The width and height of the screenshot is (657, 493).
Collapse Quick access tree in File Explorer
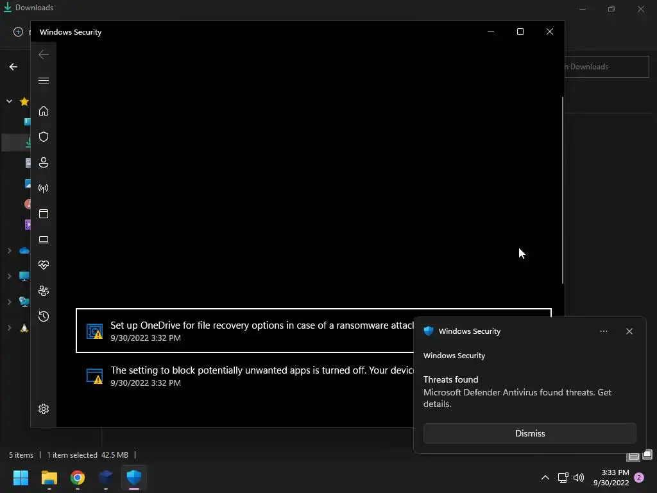pos(9,101)
